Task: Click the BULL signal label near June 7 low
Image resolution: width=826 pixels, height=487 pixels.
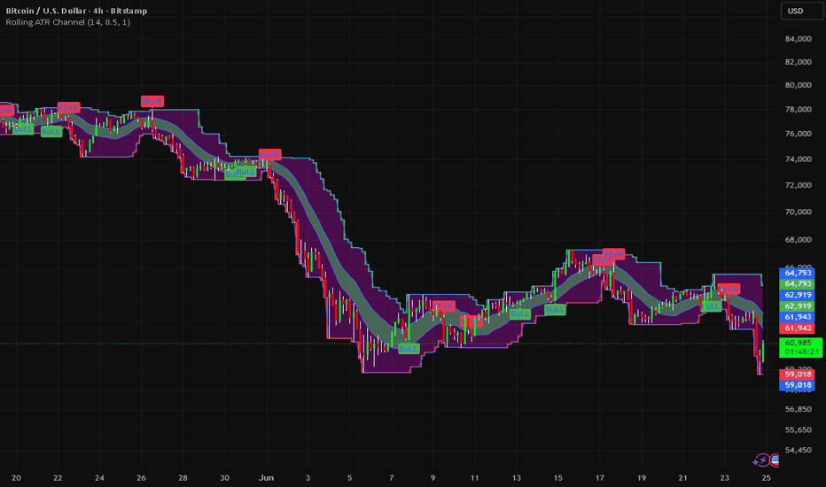Action: tap(409, 349)
